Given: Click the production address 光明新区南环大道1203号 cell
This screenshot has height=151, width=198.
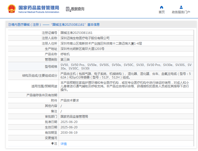Looking at the screenshot, I should (x=82, y=49).
